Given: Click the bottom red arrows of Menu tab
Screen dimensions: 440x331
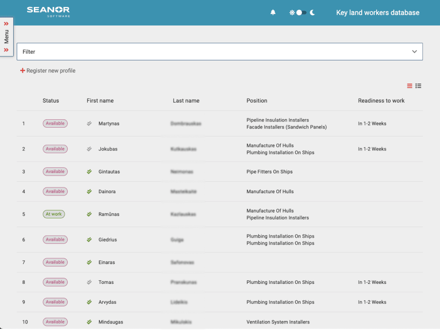Looking at the screenshot, I should 6,50.
